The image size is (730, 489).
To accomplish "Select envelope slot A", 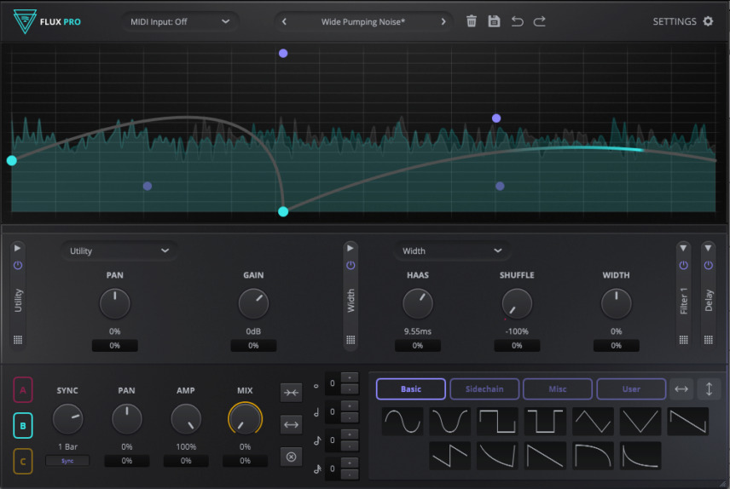I will (23, 390).
